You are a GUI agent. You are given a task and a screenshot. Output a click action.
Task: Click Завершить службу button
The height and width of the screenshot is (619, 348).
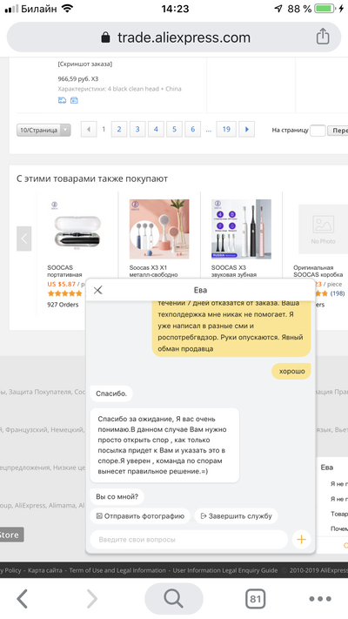pos(236,516)
